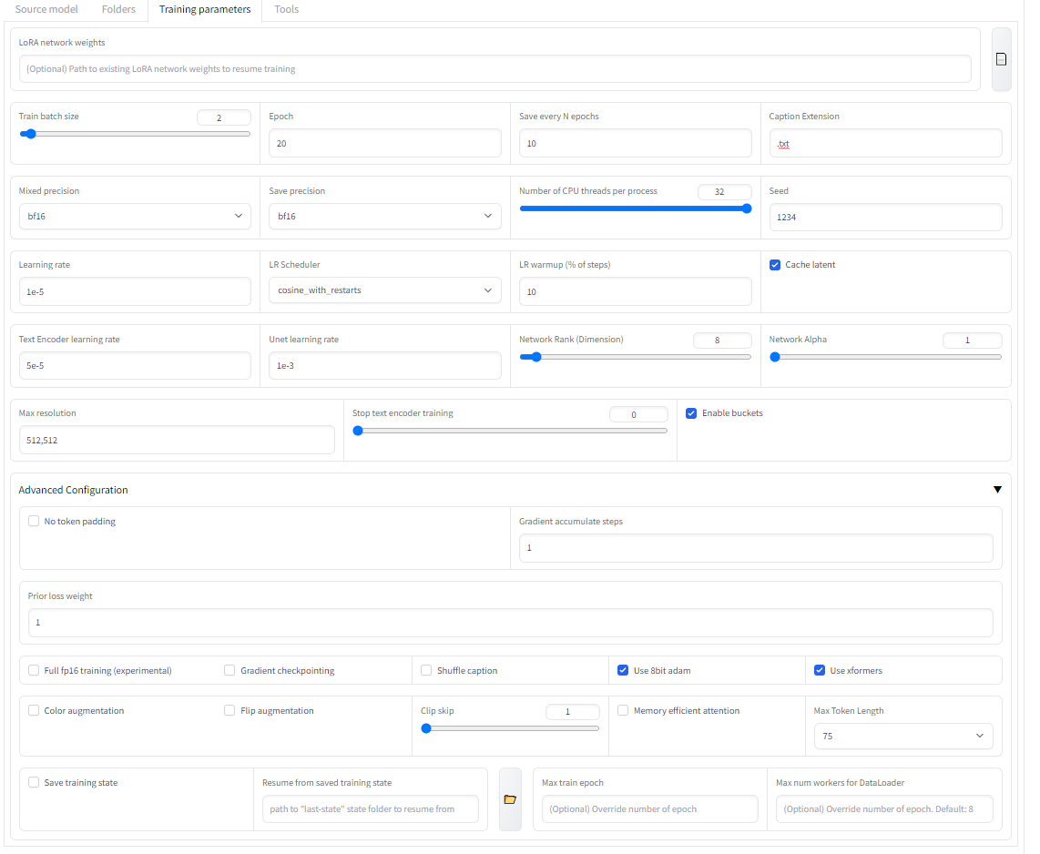Open the Save precision dropdown
The image size is (1040, 854).
(x=384, y=216)
